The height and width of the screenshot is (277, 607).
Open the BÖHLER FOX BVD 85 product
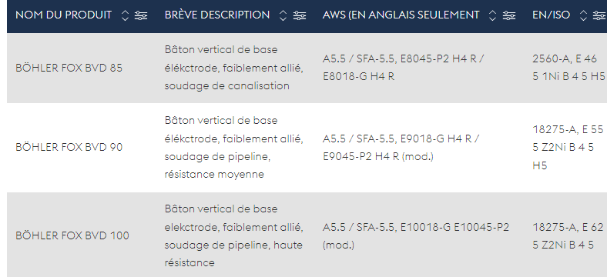(x=69, y=68)
